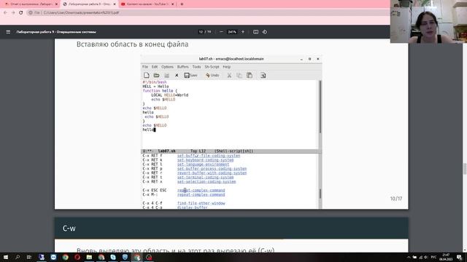Go forward in browser history
This screenshot has height=262, width=467.
13,12
